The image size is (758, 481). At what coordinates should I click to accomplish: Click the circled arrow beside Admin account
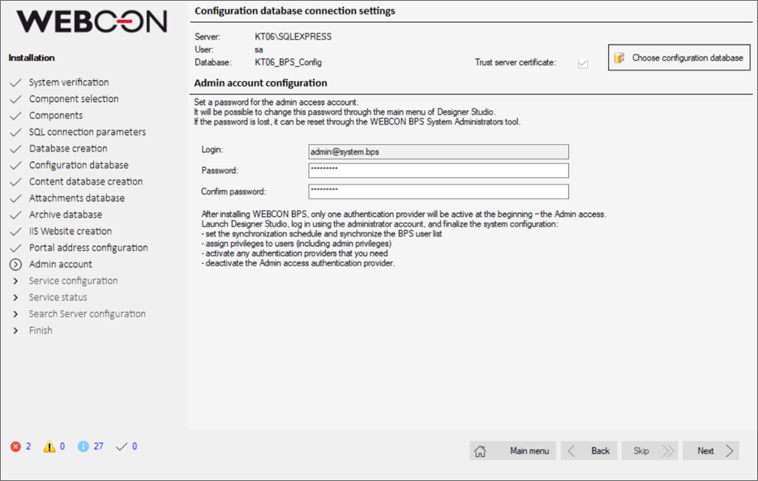15,265
